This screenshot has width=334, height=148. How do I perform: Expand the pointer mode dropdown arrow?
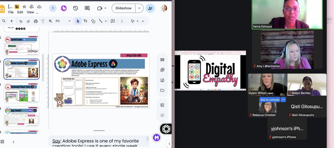click(137, 21)
